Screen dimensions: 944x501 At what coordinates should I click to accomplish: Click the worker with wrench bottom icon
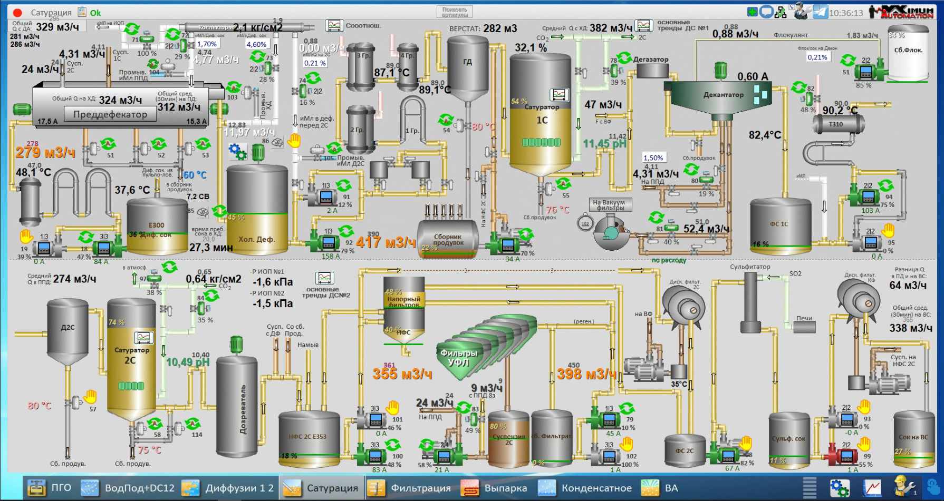[x=904, y=487]
